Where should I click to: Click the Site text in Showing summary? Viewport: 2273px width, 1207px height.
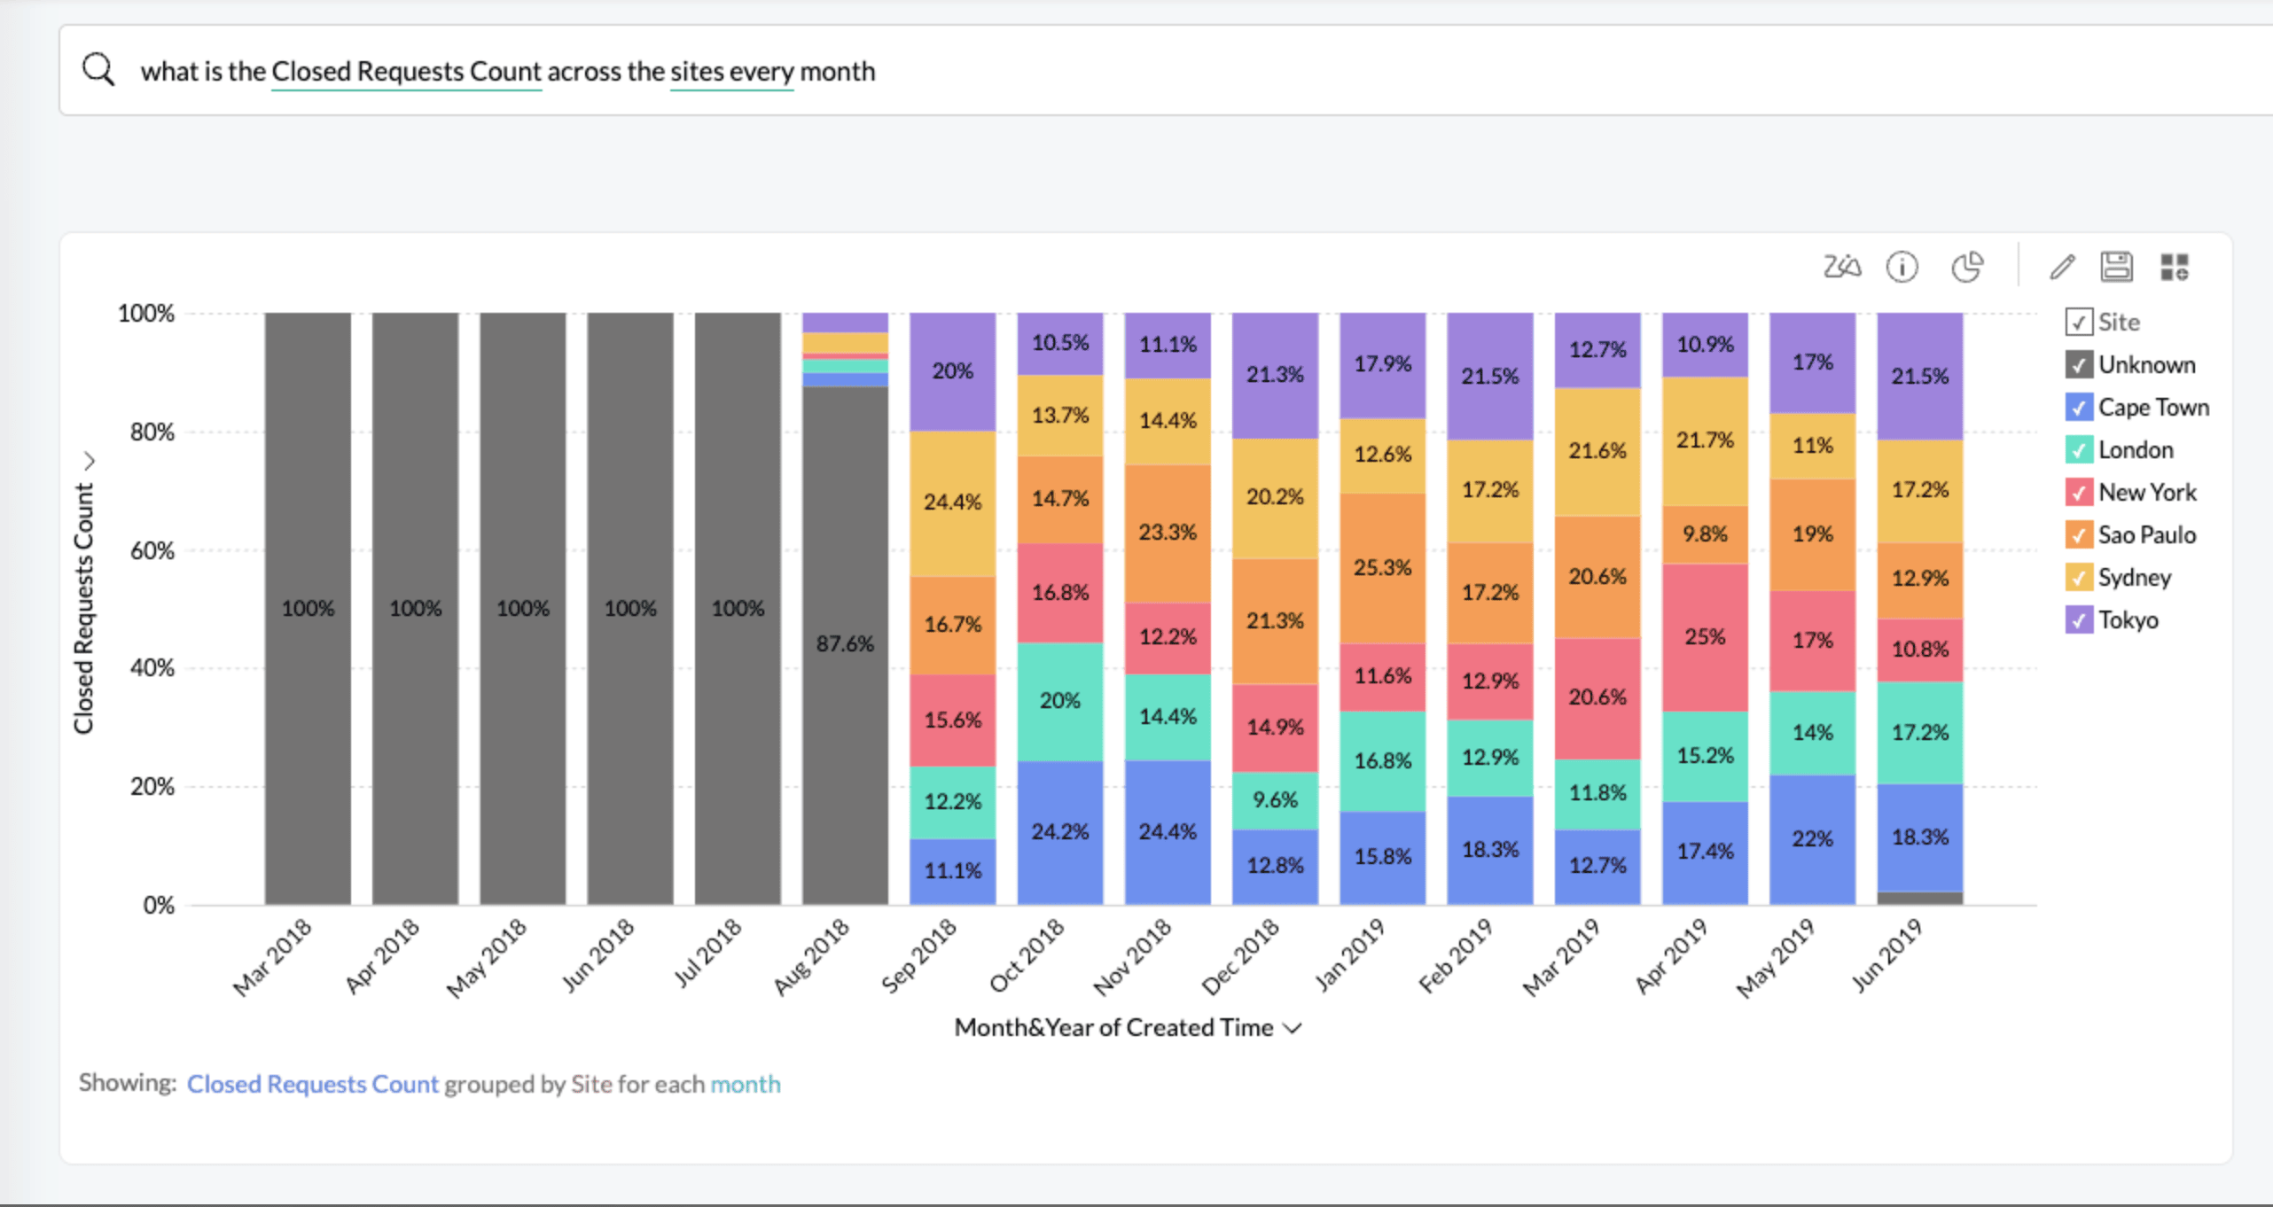591,1084
